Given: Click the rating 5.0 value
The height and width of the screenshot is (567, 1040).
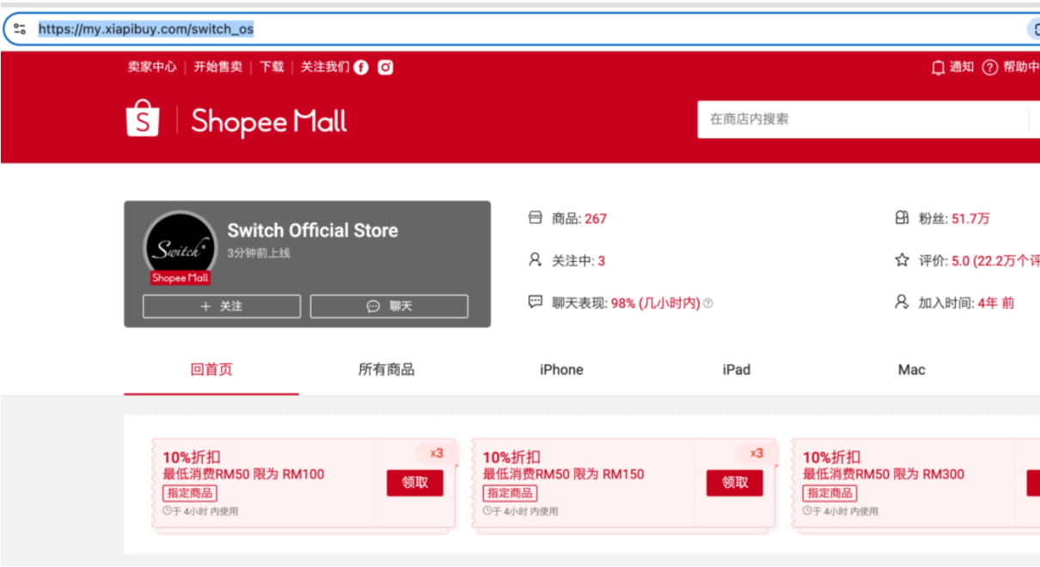Looking at the screenshot, I should point(960,260).
